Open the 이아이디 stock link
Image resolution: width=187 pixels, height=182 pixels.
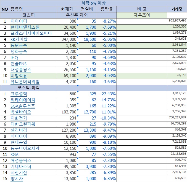click(x=19, y=21)
